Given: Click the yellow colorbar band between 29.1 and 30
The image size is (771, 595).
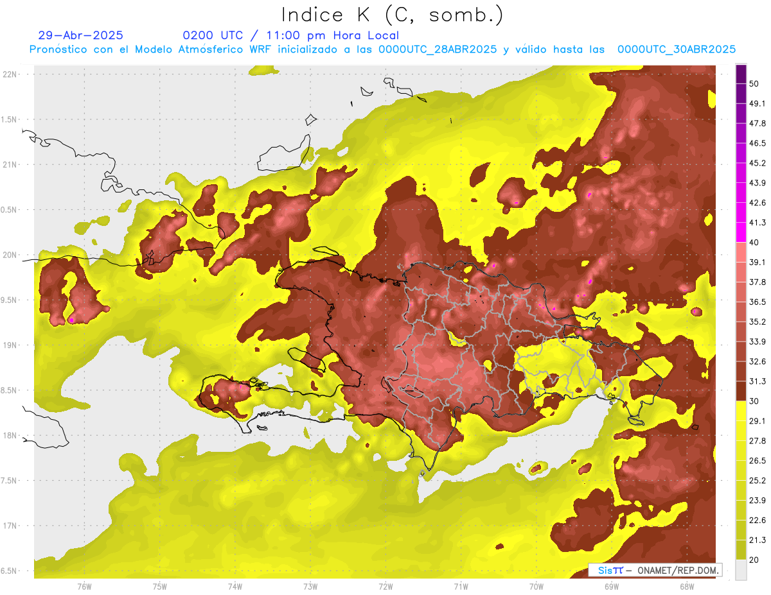Looking at the screenshot, I should tap(741, 411).
